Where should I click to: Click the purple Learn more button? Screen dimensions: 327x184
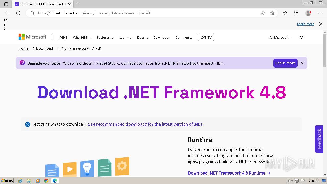(285, 63)
